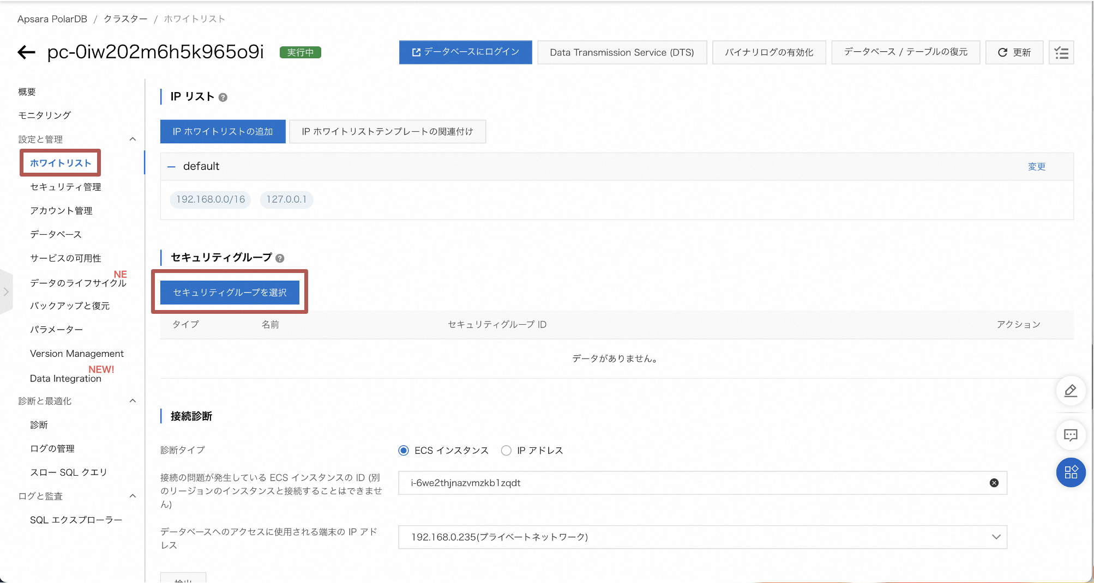The image size is (1094, 583).
Task: Click the blue apps shortcut icon at bottom right
Action: click(x=1071, y=473)
